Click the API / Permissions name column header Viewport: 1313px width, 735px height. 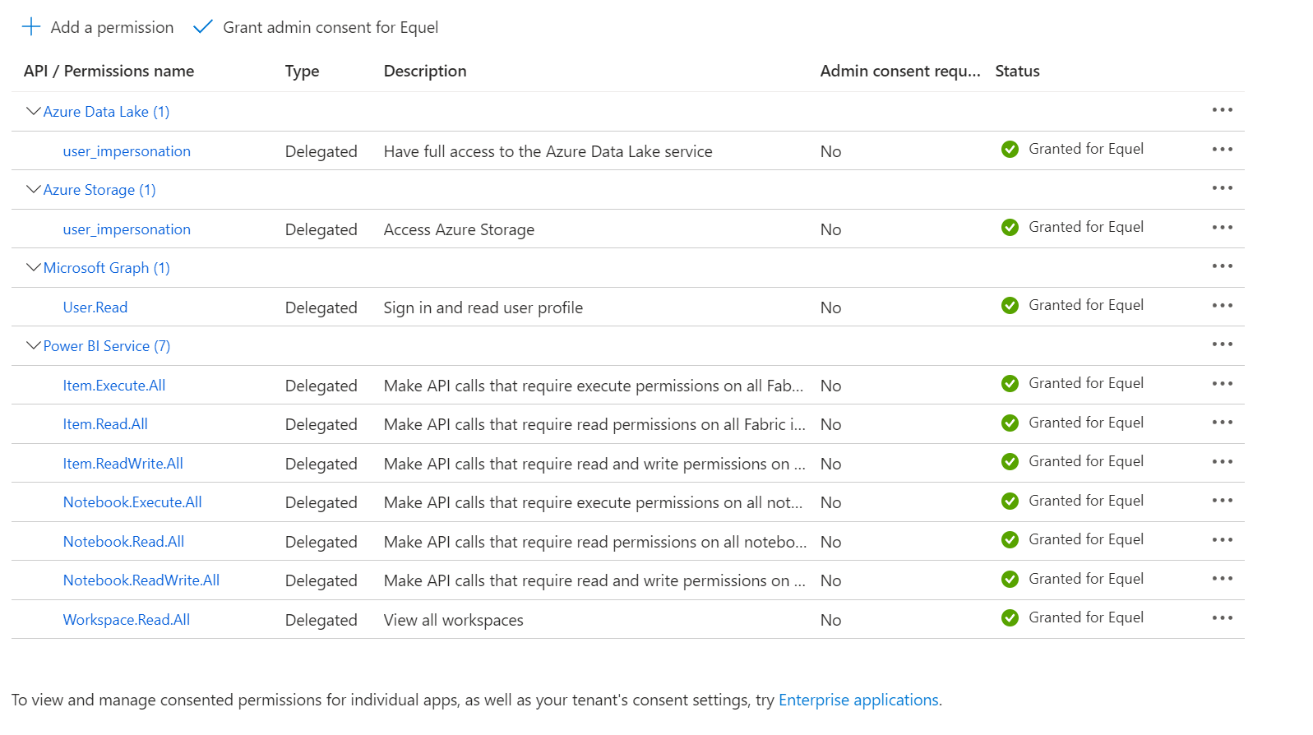click(109, 72)
